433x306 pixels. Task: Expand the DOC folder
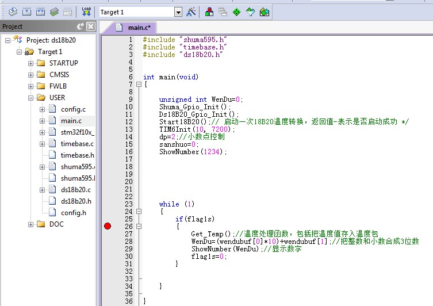pyautogui.click(x=30, y=224)
